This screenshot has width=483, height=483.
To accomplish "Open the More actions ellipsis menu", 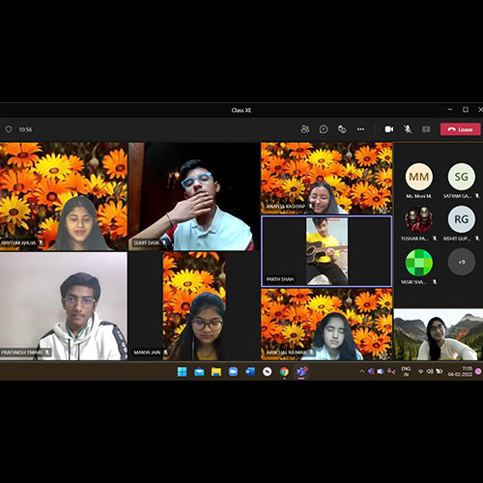I will coord(360,129).
